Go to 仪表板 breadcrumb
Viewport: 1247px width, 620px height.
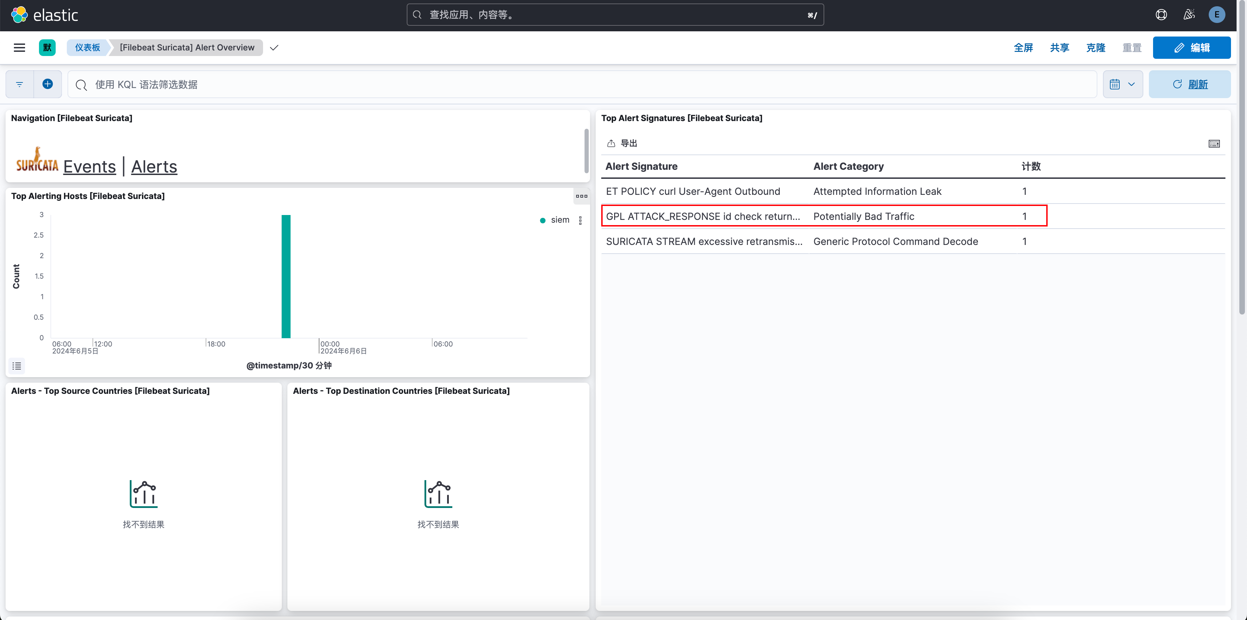[x=88, y=47]
